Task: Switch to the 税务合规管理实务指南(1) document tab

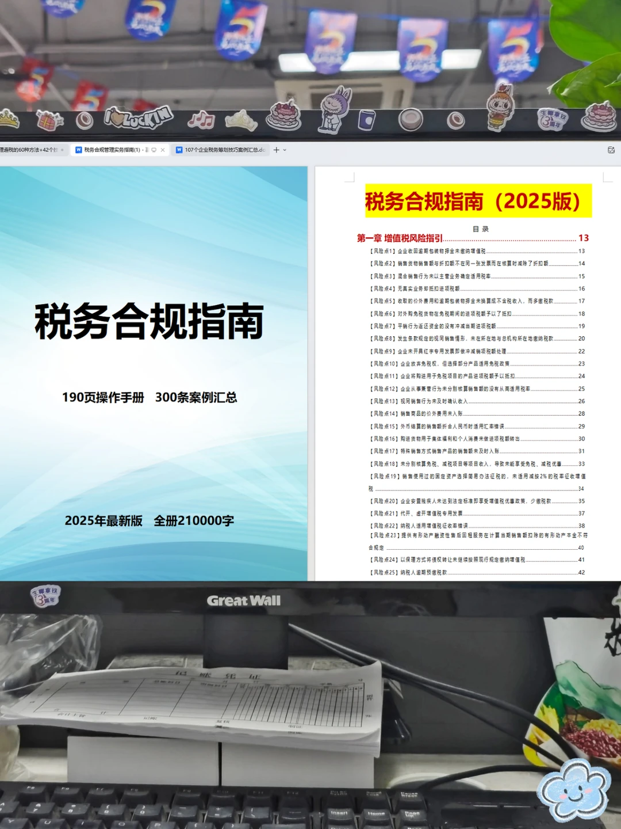Action: (119, 150)
